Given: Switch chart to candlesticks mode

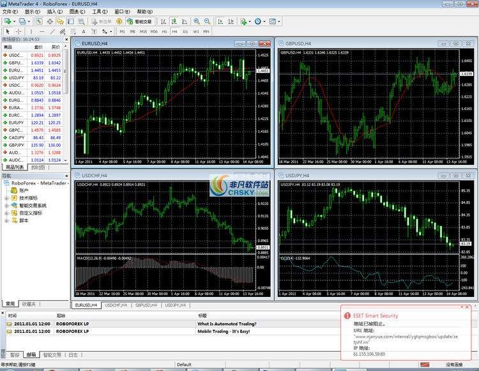Looking at the screenshot, I should click(174, 21).
